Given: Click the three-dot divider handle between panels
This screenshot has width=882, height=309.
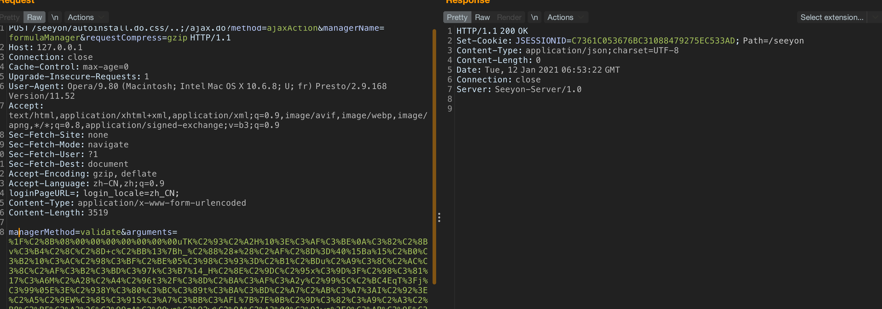Looking at the screenshot, I should pyautogui.click(x=439, y=217).
